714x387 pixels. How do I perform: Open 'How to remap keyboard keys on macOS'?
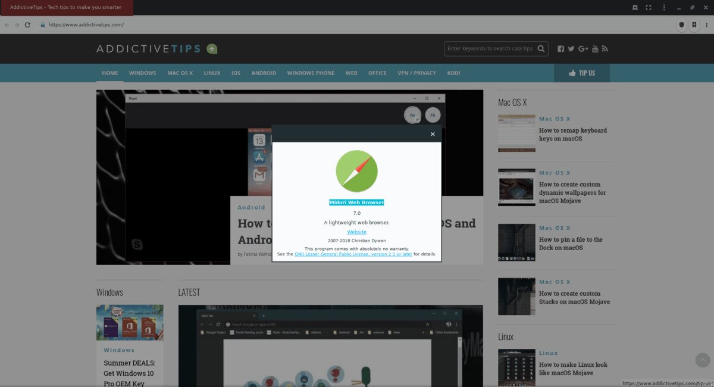point(573,135)
